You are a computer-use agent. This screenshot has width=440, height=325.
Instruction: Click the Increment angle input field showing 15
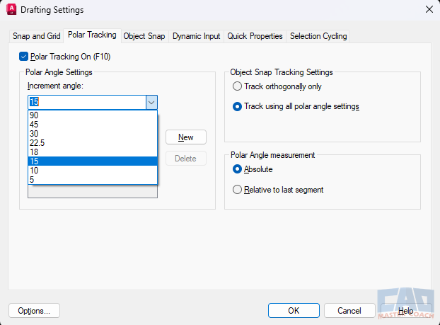87,102
